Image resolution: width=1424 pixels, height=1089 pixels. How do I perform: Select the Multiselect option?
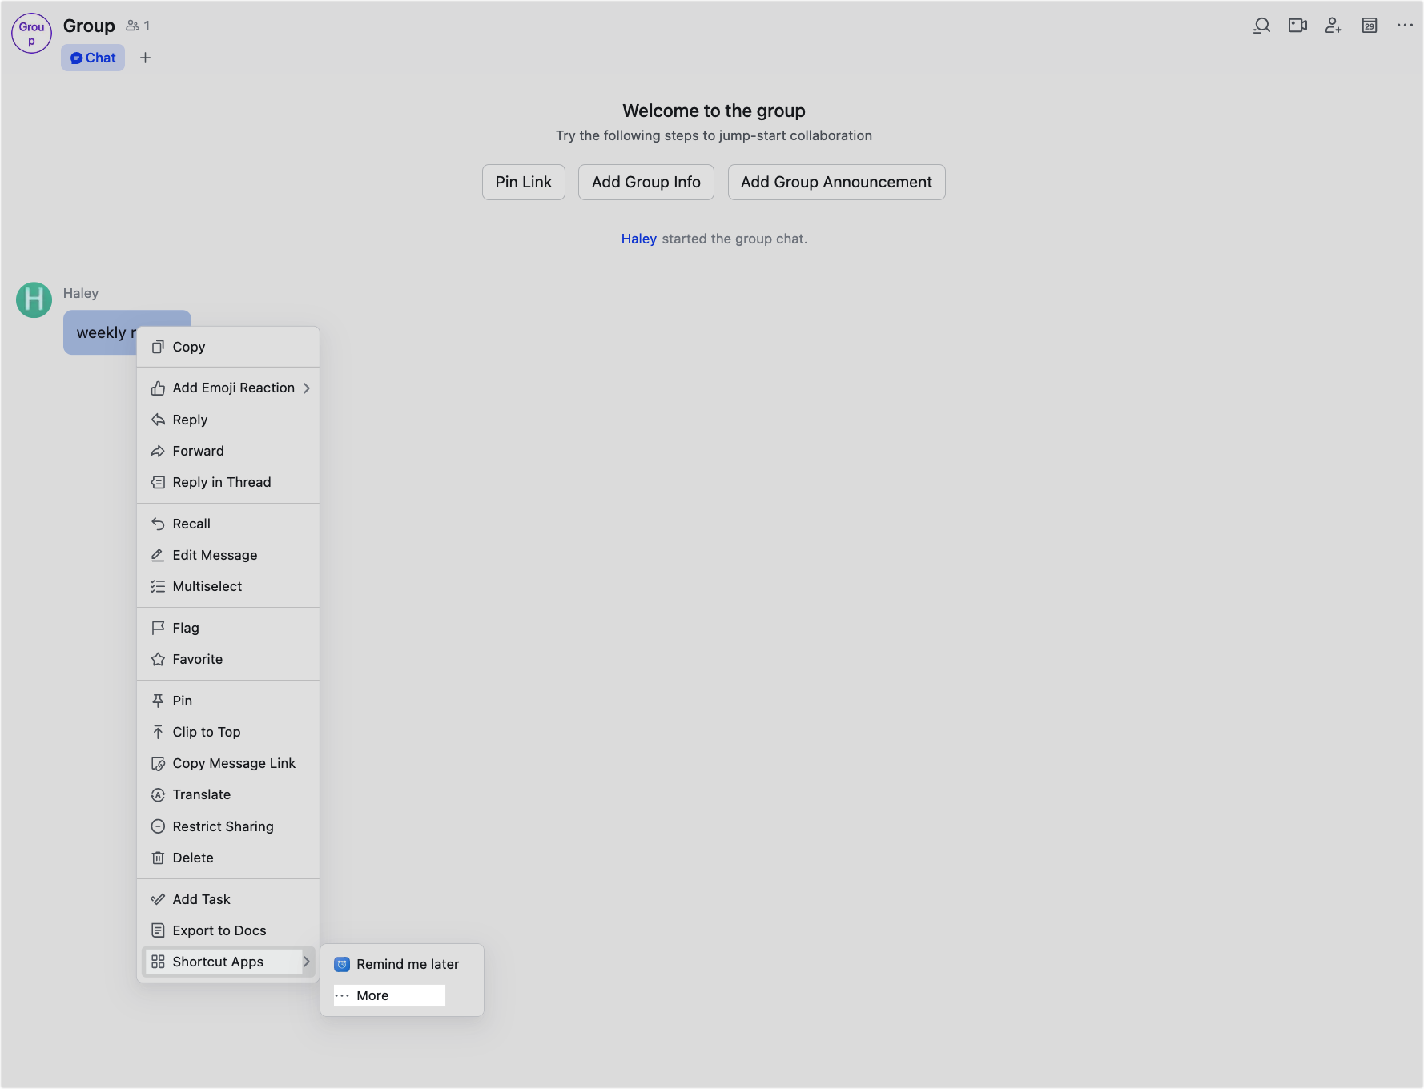tap(228, 586)
